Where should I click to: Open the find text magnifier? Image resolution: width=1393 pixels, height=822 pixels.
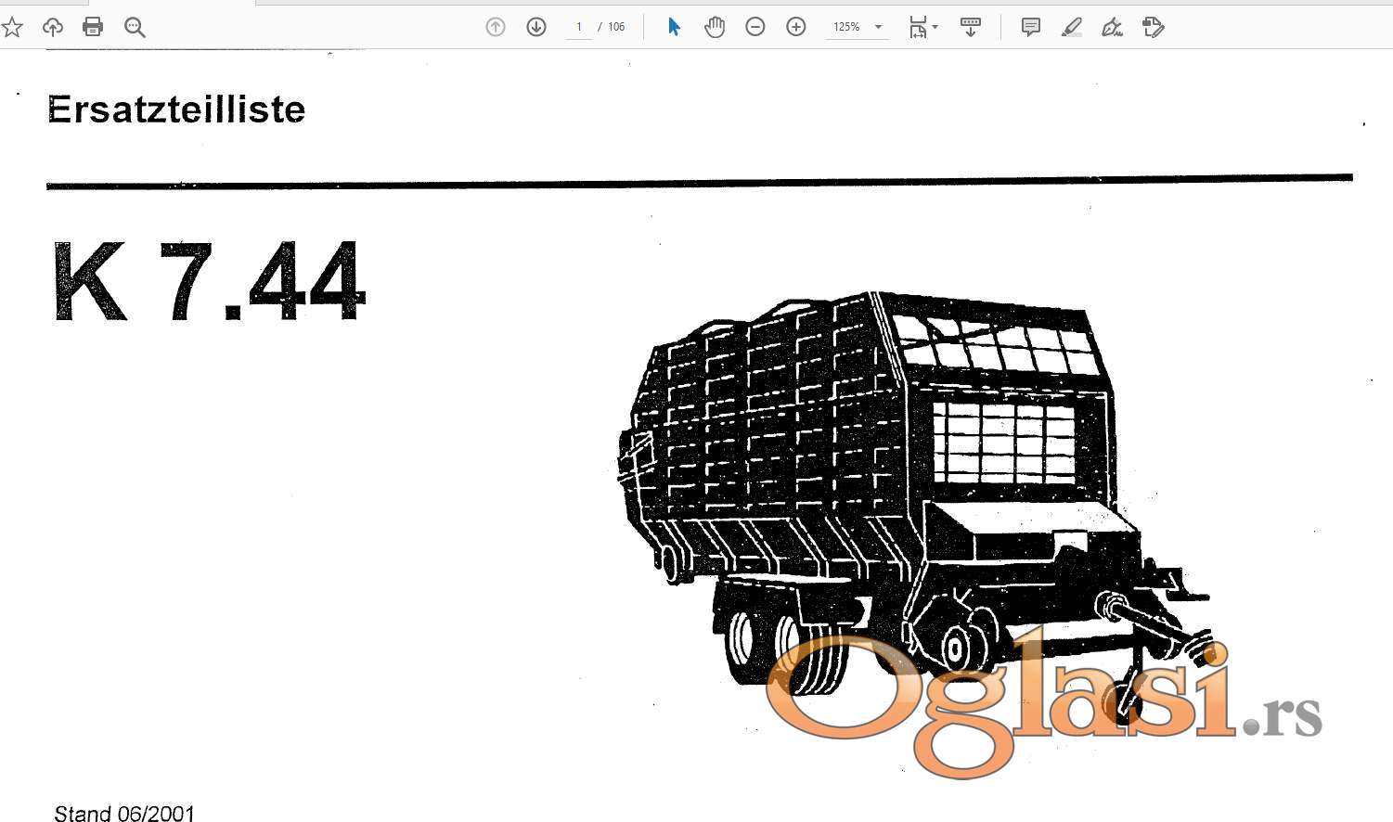[135, 27]
